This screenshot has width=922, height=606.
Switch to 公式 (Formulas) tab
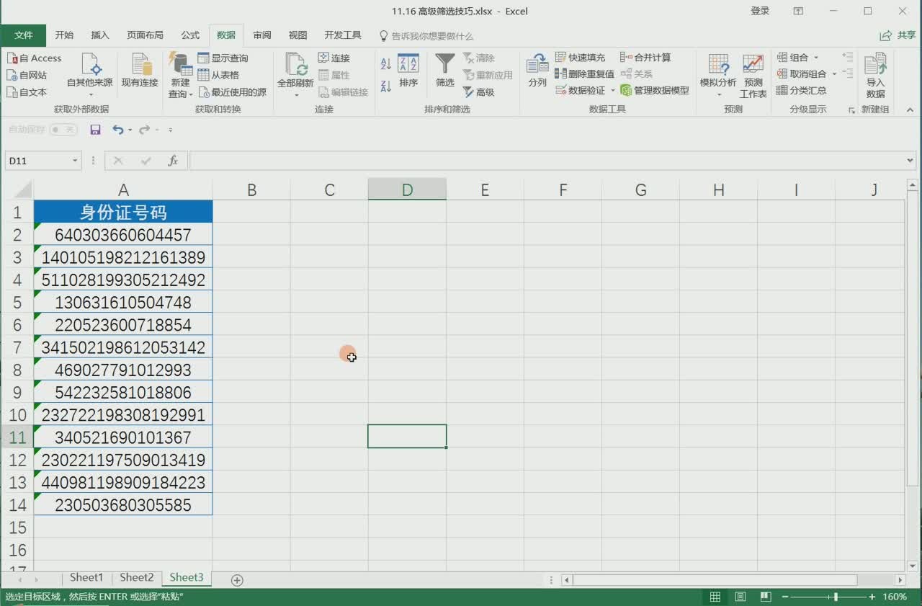[190, 35]
